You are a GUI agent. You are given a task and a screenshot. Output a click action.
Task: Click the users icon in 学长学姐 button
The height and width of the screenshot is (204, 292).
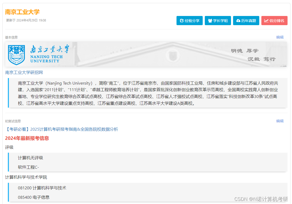[x=210, y=21]
